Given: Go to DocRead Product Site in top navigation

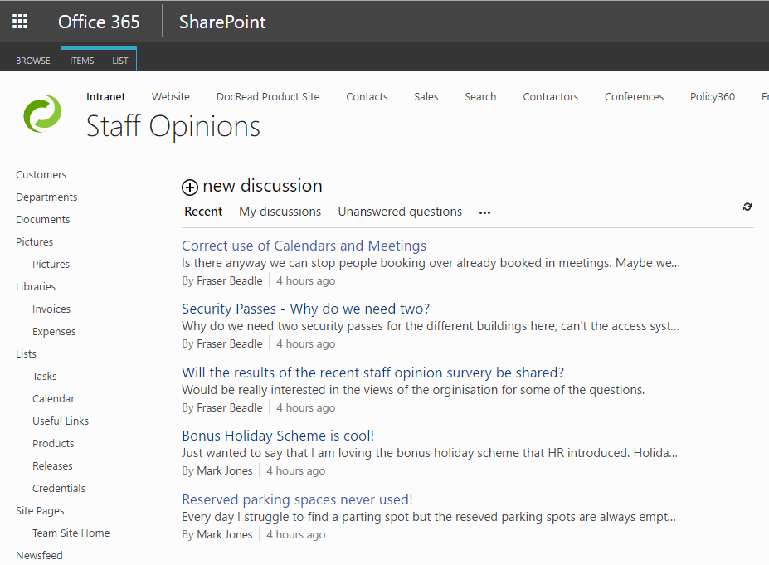Looking at the screenshot, I should pyautogui.click(x=268, y=96).
